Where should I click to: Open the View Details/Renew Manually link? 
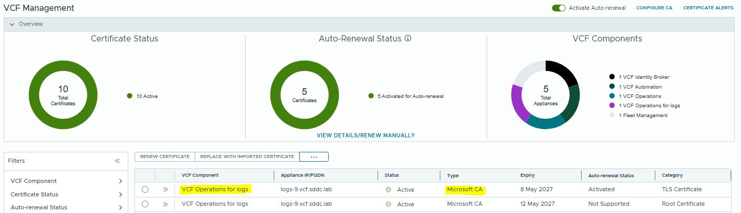(366, 135)
